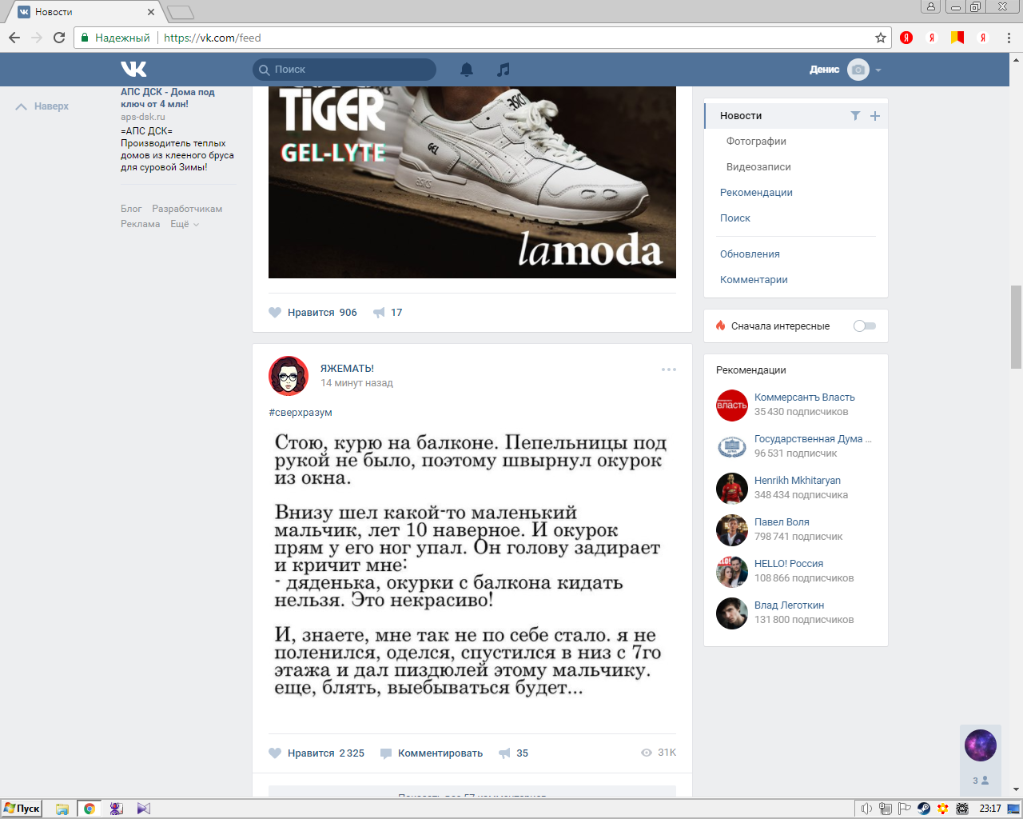Open Поиск in news sidebar

[x=735, y=218]
